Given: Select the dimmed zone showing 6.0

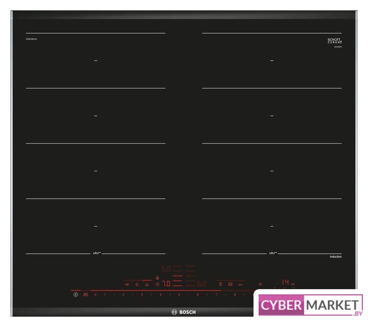Looking at the screenshot, I should tap(201, 284).
